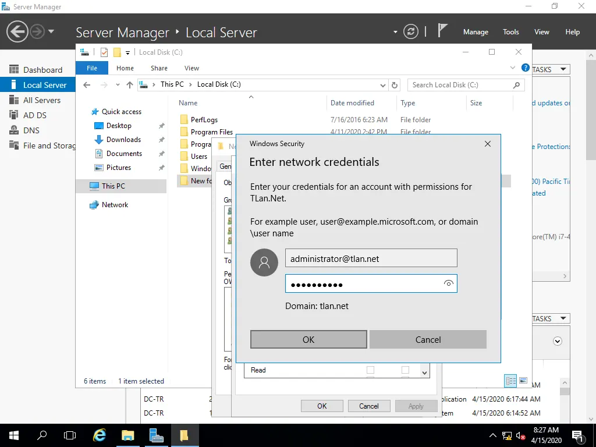
Task: Toggle the Deny checkbox for Read permission
Action: point(405,370)
